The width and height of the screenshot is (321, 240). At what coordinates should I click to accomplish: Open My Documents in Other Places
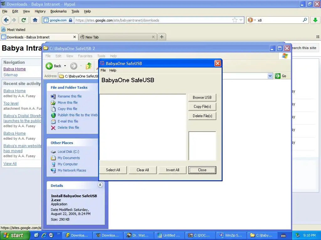tap(69, 158)
